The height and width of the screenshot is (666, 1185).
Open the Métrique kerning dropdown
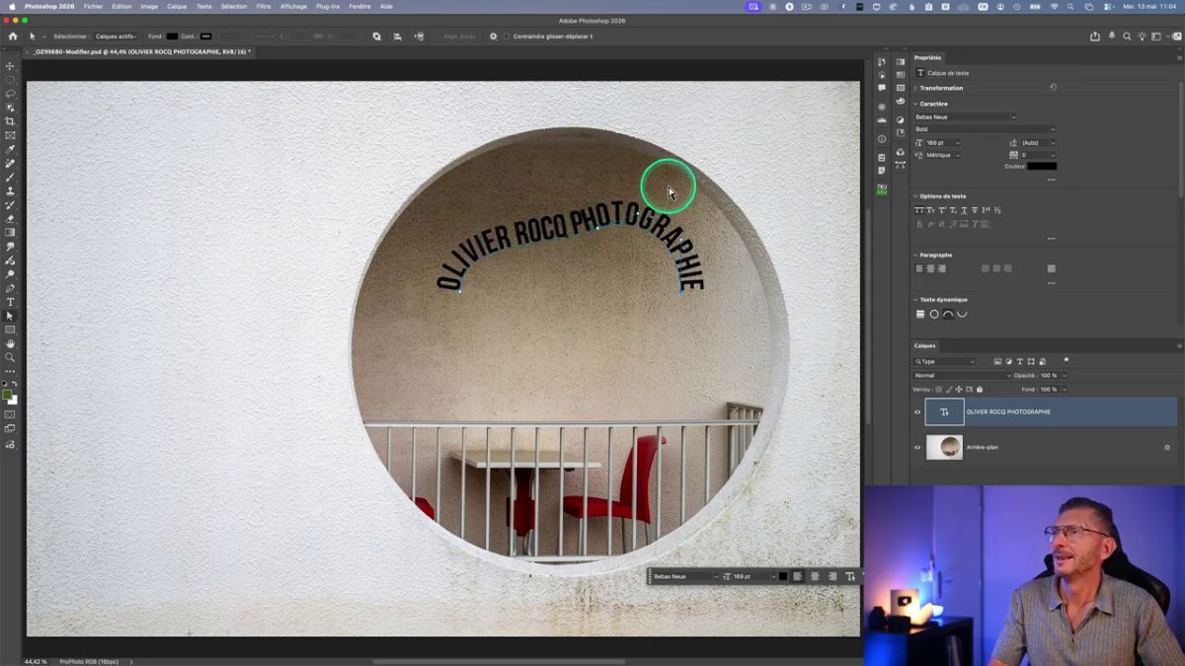943,155
